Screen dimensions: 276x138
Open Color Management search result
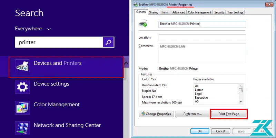pos(57,105)
